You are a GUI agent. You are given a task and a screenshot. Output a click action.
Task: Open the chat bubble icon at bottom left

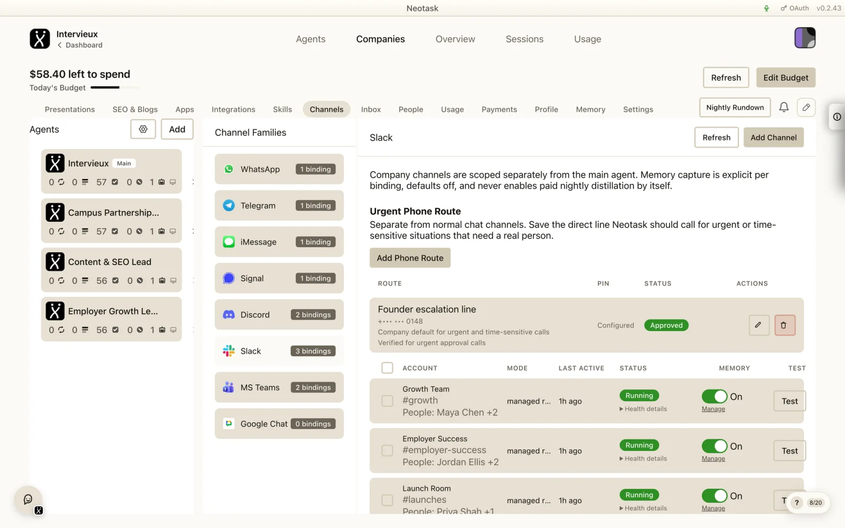[x=28, y=499]
